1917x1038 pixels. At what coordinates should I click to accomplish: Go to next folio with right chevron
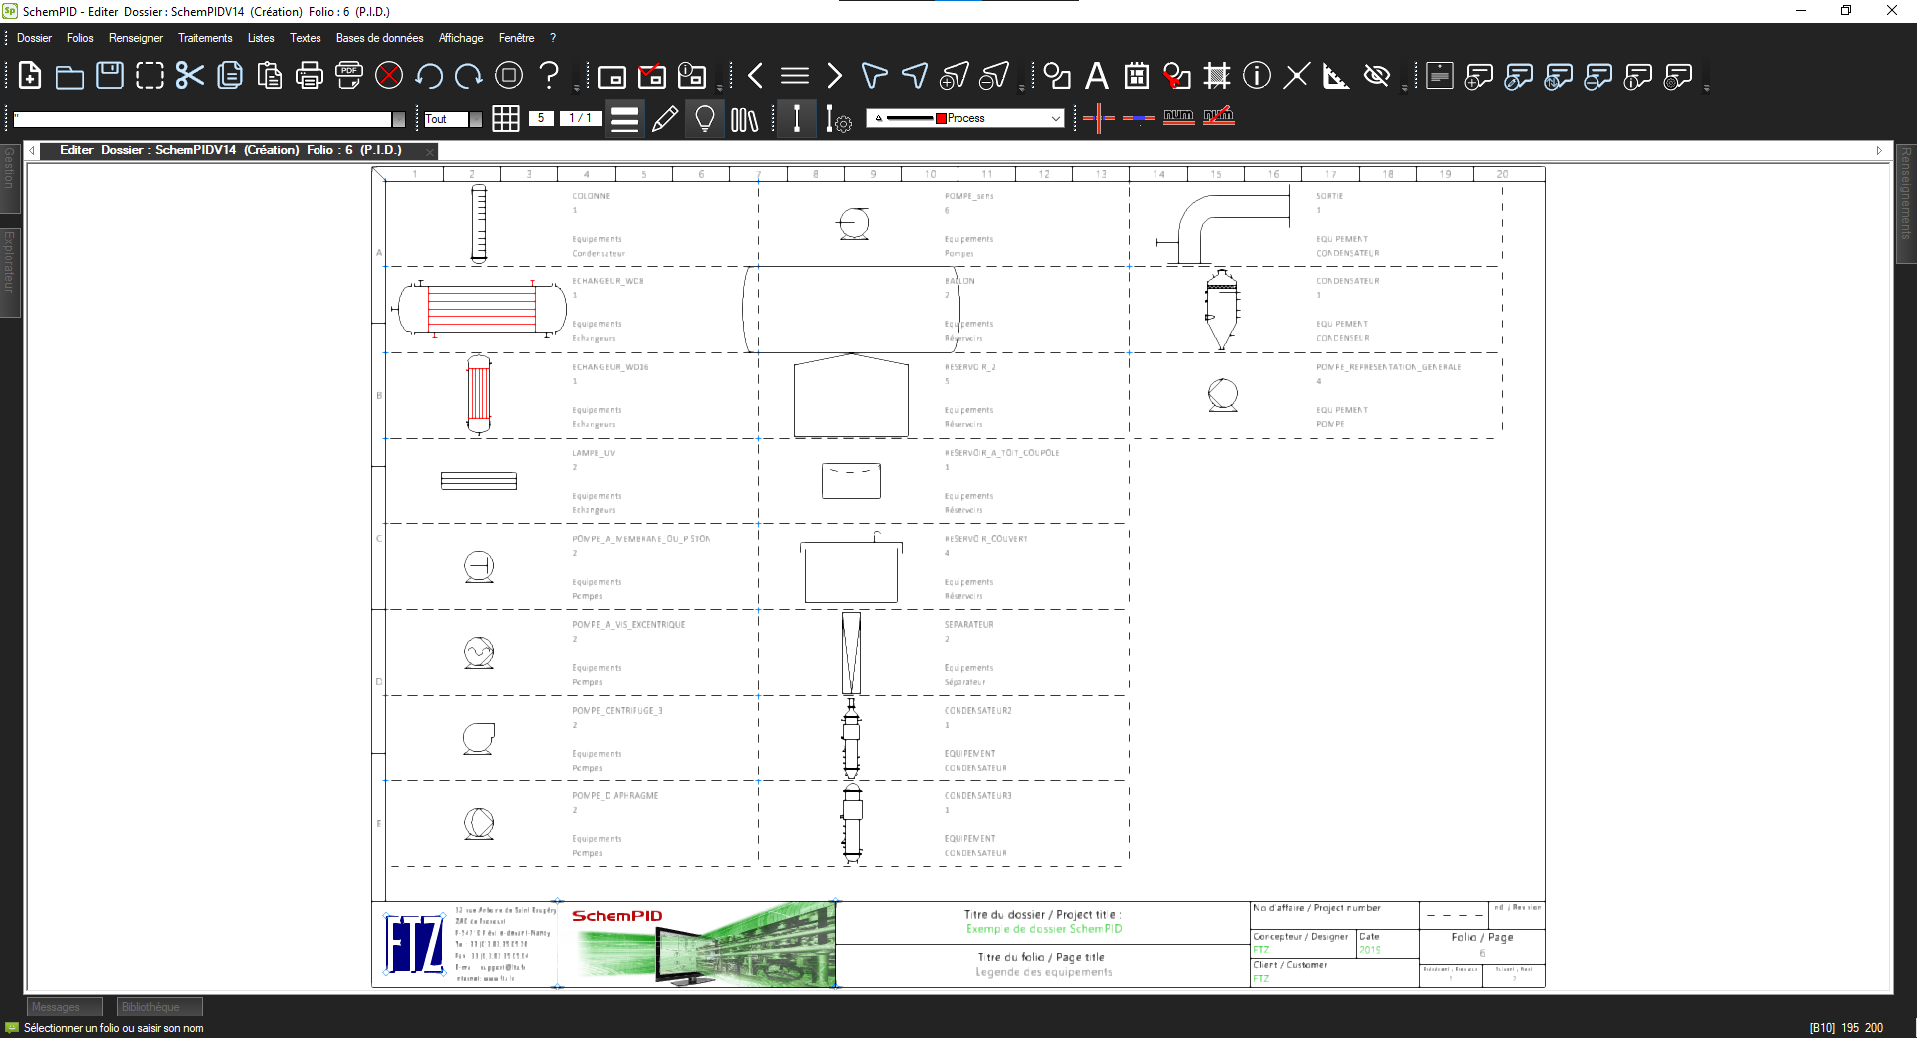coord(834,76)
